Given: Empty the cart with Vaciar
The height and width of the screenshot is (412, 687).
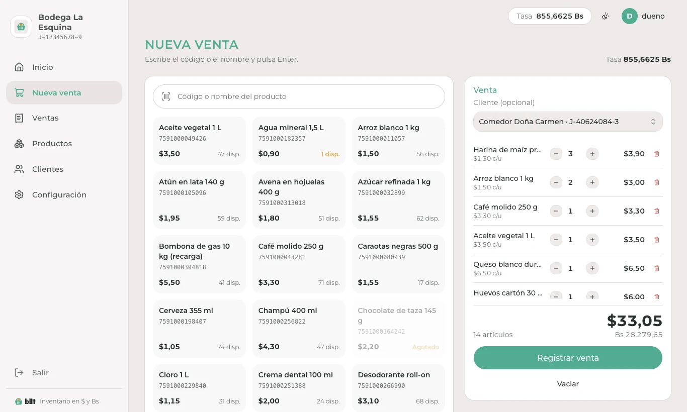Looking at the screenshot, I should pyautogui.click(x=568, y=384).
